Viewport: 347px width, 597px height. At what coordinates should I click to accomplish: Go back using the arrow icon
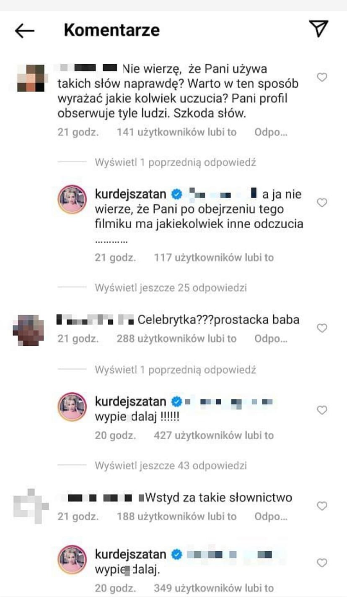[x=24, y=31]
